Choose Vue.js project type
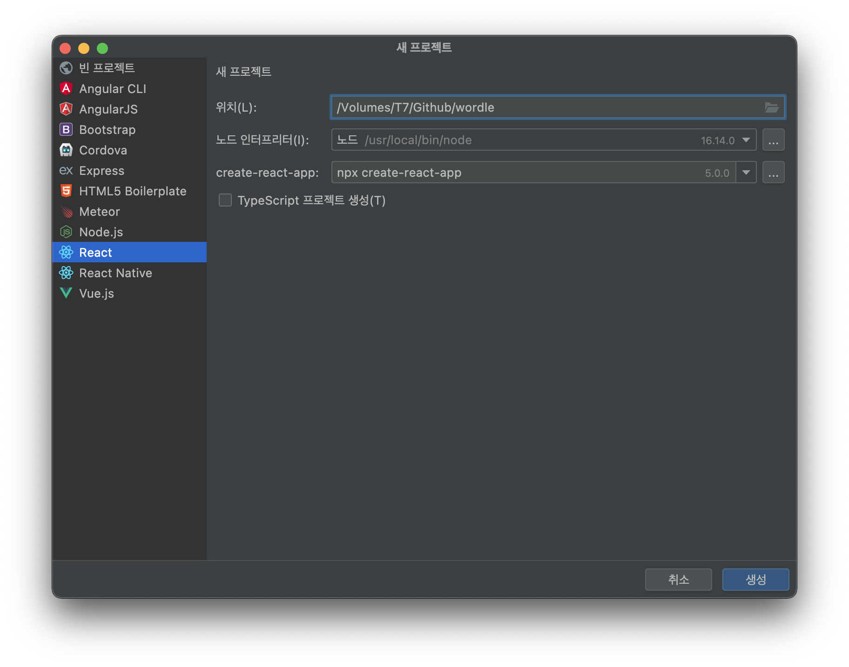Image resolution: width=849 pixels, height=667 pixels. [129, 293]
